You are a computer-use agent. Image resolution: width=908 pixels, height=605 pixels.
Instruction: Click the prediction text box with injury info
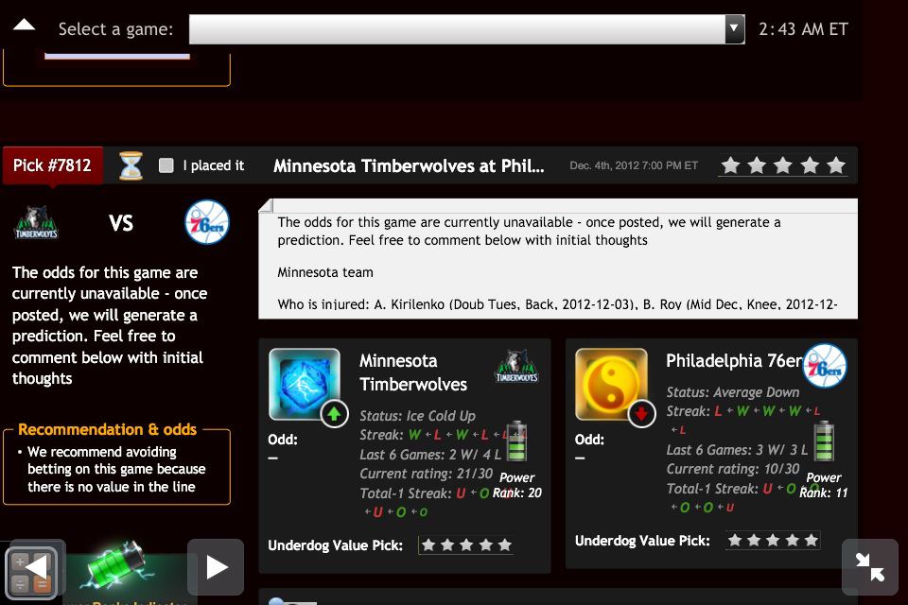(x=558, y=259)
